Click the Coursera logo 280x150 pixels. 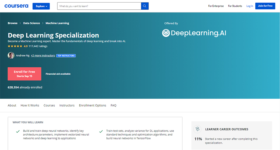coord(16,6)
